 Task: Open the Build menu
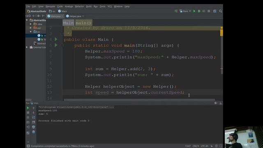coord(89,7)
